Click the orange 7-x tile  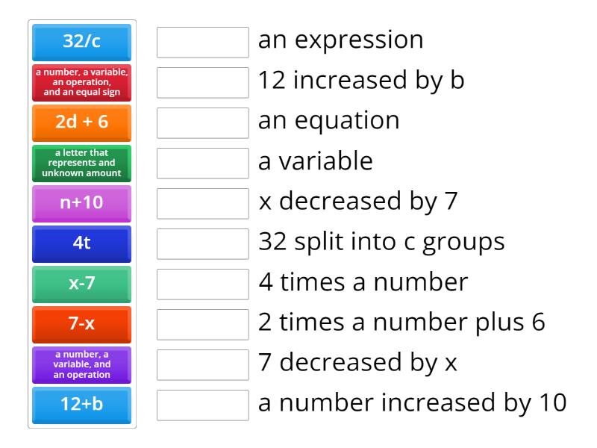click(x=81, y=325)
